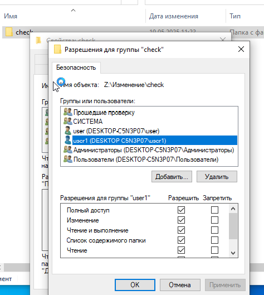Toggle allow 'Список содержимого папки'
The image size is (264, 295).
coord(181,240)
